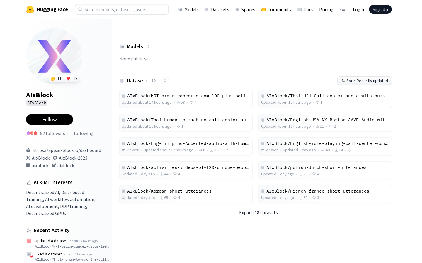Click the download icon on polish-dutch-short-utterances
The width and height of the screenshot is (422, 263).
pos(301,174)
